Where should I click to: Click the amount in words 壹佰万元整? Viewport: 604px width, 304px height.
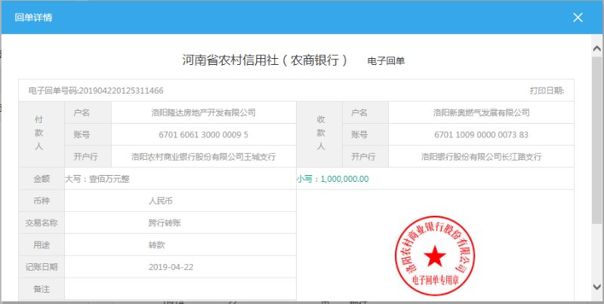pos(109,179)
